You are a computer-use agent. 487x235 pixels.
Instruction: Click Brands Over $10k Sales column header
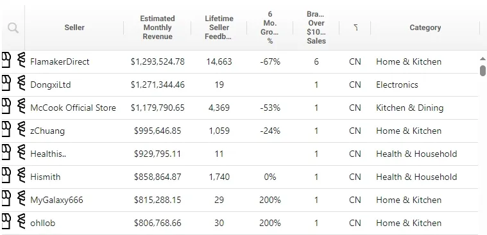[x=316, y=28]
